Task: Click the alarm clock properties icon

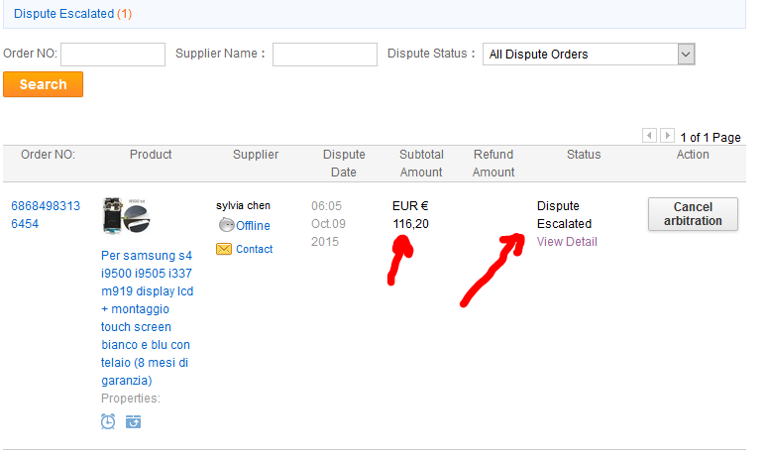Action: pyautogui.click(x=108, y=421)
